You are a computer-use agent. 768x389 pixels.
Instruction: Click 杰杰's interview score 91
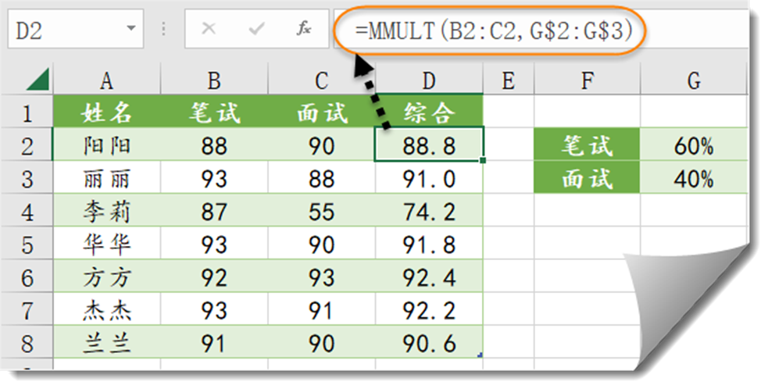(x=321, y=309)
